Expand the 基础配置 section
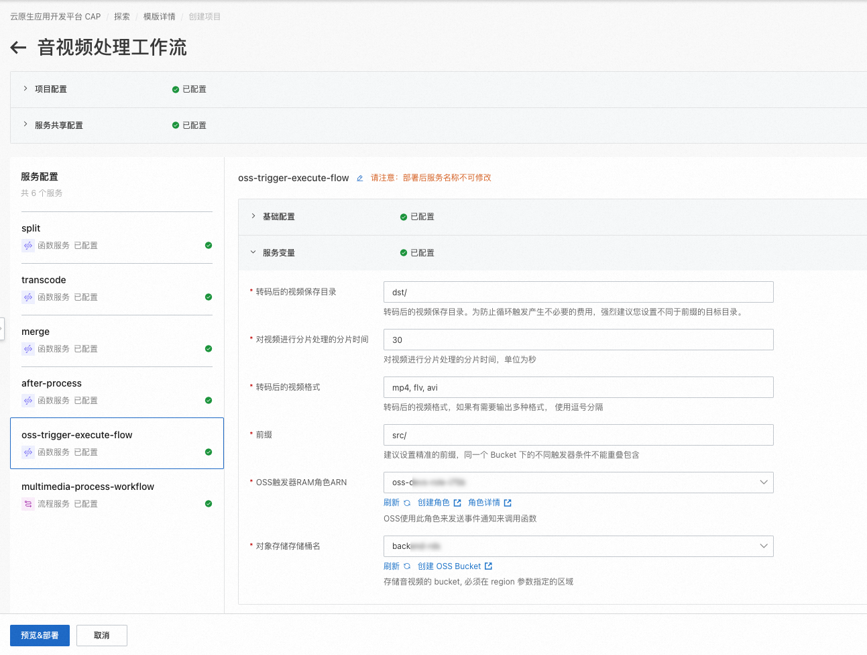 253,216
